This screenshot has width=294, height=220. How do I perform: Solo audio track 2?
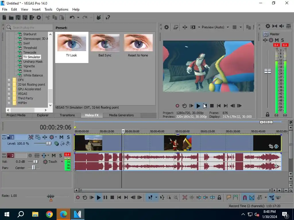(x=60, y=156)
